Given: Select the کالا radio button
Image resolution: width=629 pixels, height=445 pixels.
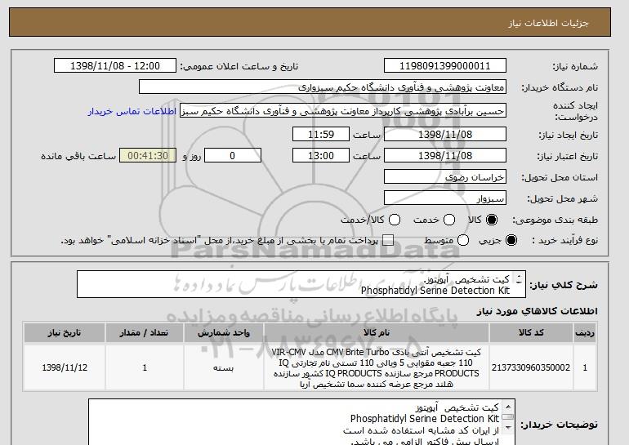Looking at the screenshot, I should tap(492, 220).
